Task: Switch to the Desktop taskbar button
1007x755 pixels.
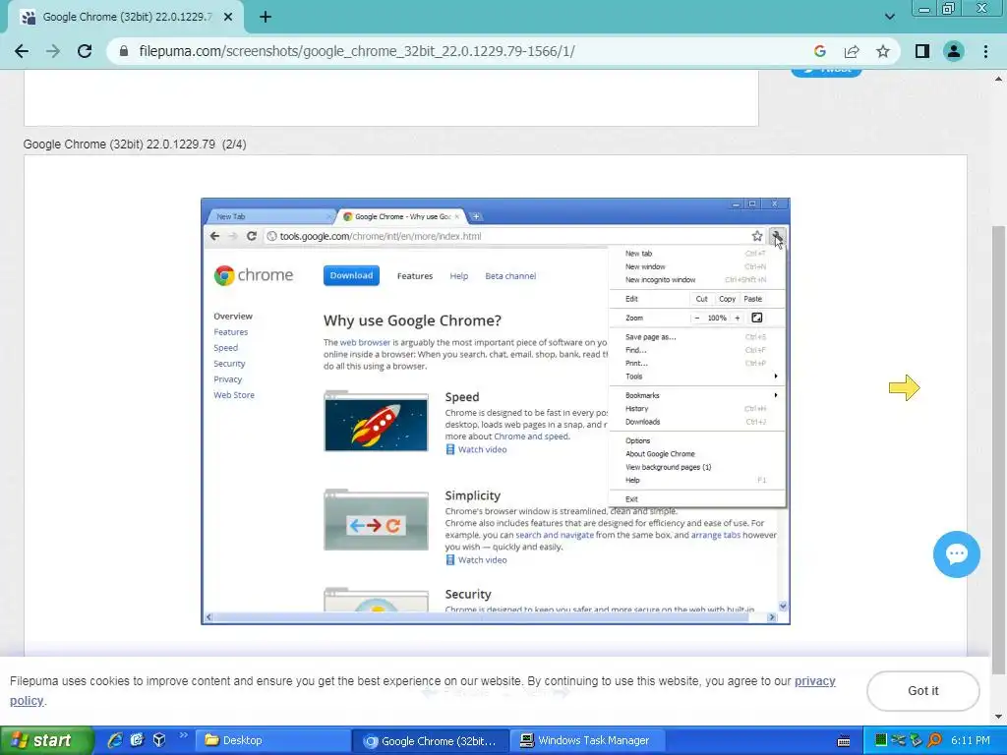Action: (272, 740)
